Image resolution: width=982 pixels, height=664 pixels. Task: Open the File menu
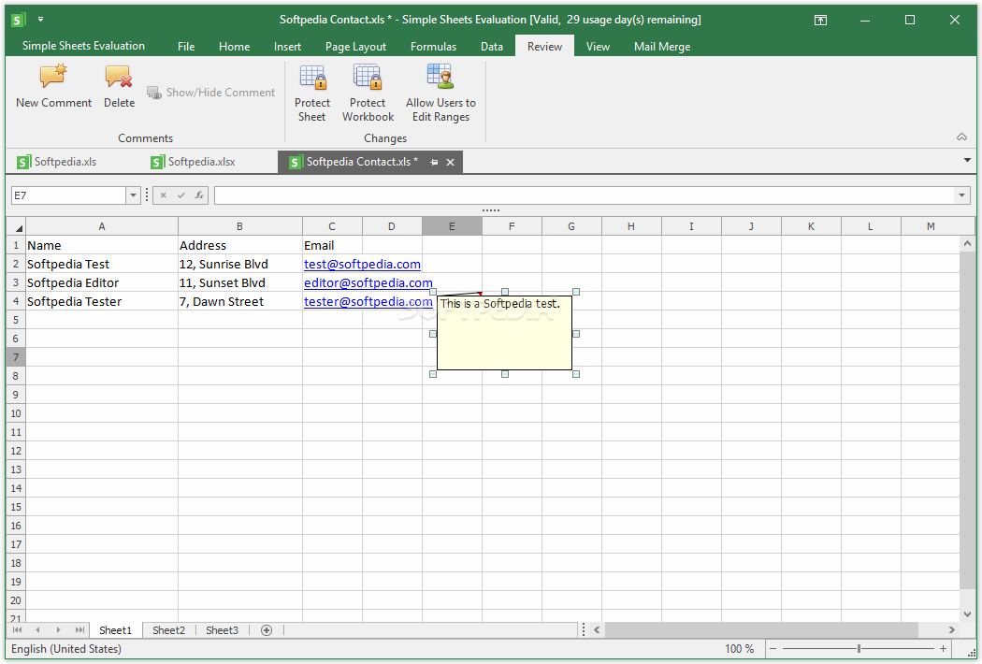point(186,47)
